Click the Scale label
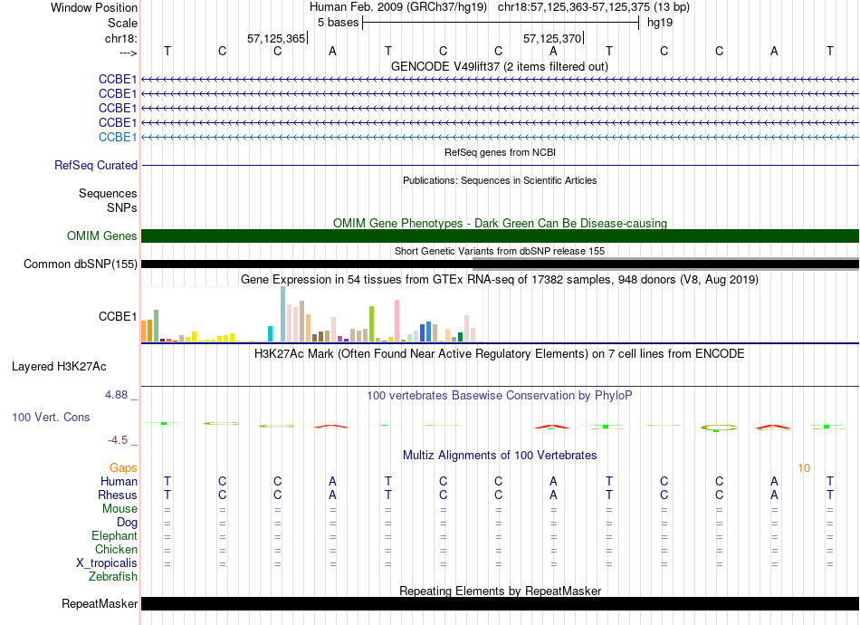 (x=122, y=23)
